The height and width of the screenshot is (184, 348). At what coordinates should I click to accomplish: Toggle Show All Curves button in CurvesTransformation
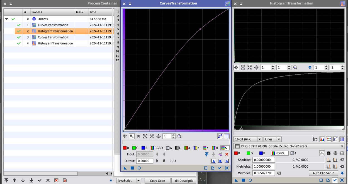coord(220,136)
